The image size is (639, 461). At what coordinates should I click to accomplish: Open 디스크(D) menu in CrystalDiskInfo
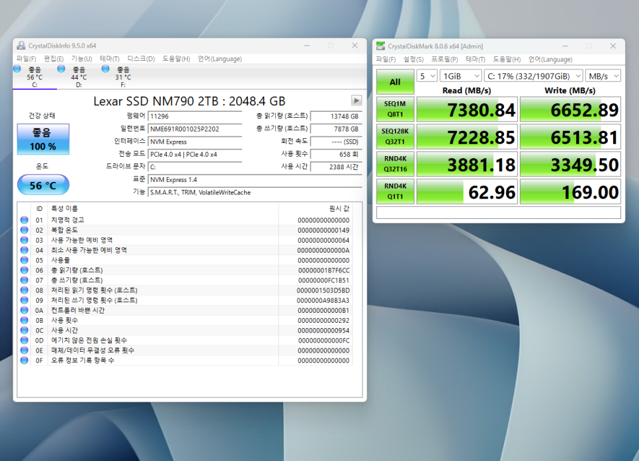[x=141, y=59]
